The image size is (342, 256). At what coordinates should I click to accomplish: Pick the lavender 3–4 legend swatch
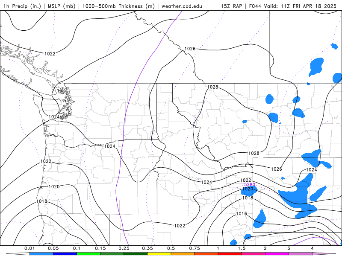(301, 254)
